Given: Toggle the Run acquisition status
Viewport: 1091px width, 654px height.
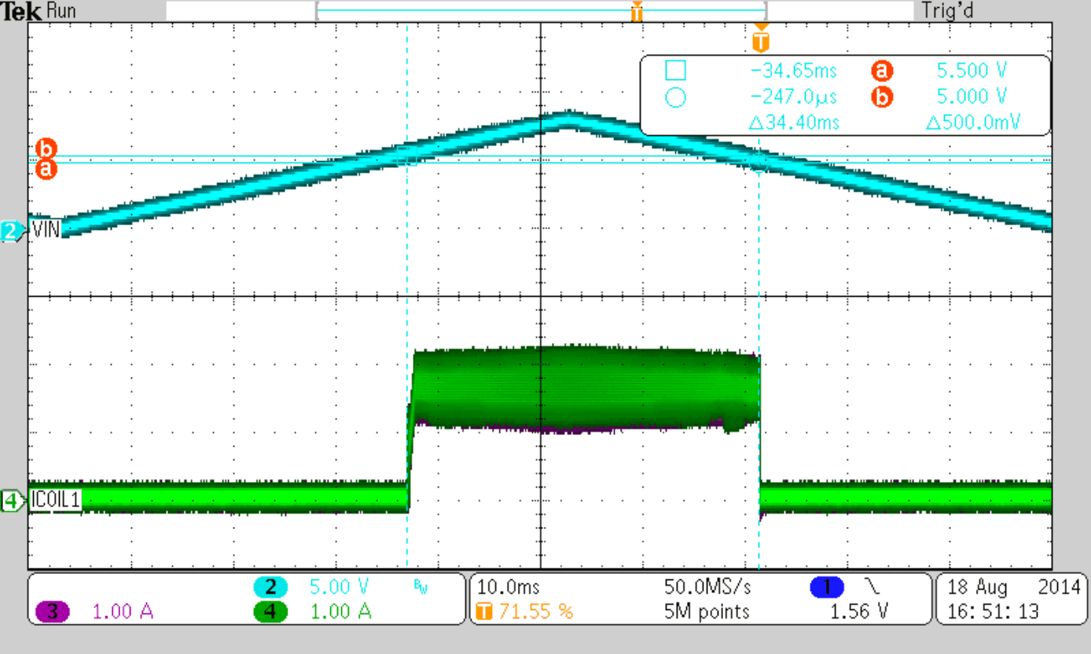Looking at the screenshot, I should coord(61,11).
